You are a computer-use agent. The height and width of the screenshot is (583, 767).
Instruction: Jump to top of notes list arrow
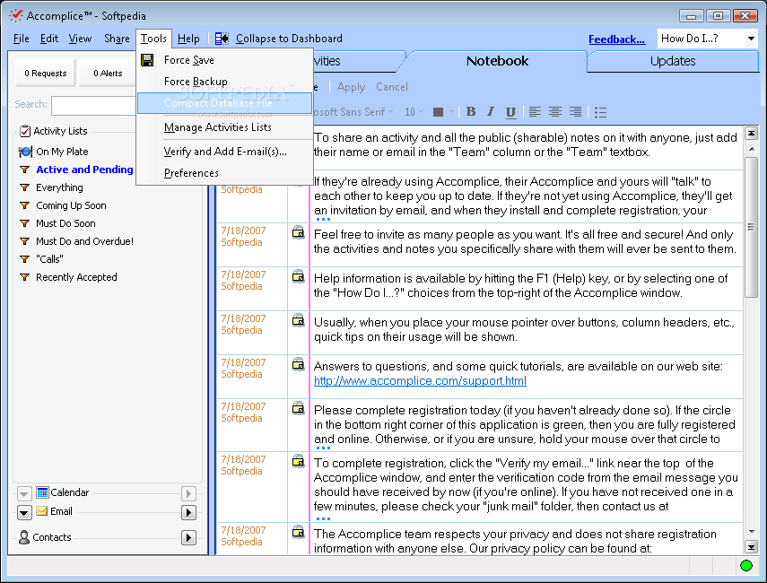751,133
